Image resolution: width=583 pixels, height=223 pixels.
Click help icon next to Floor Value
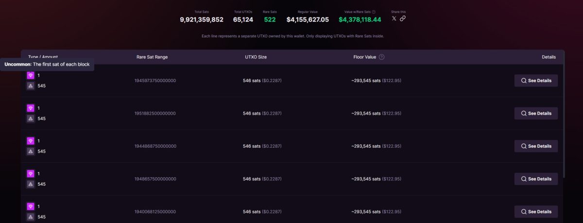tap(381, 57)
